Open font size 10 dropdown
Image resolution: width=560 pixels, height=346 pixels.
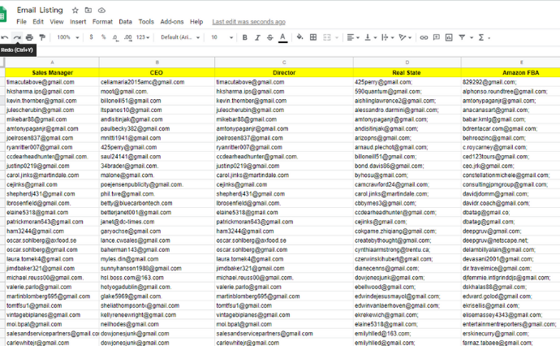tap(222, 37)
